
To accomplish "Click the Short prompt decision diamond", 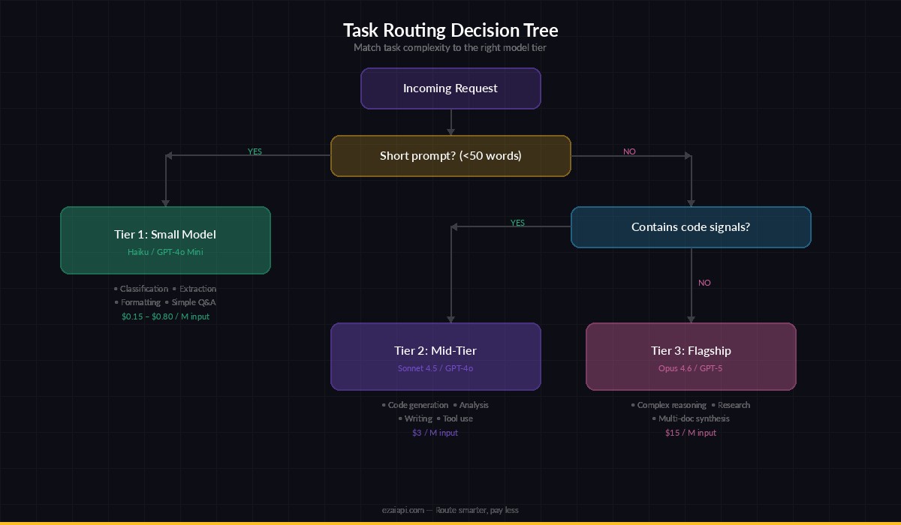I will (x=450, y=155).
